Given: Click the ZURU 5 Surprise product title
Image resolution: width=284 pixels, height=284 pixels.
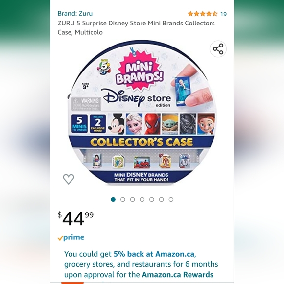Looking at the screenshot, I should 136,28.
